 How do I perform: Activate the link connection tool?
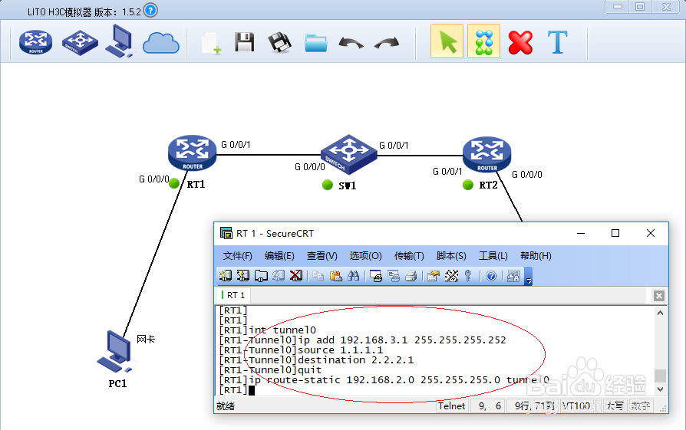(483, 41)
